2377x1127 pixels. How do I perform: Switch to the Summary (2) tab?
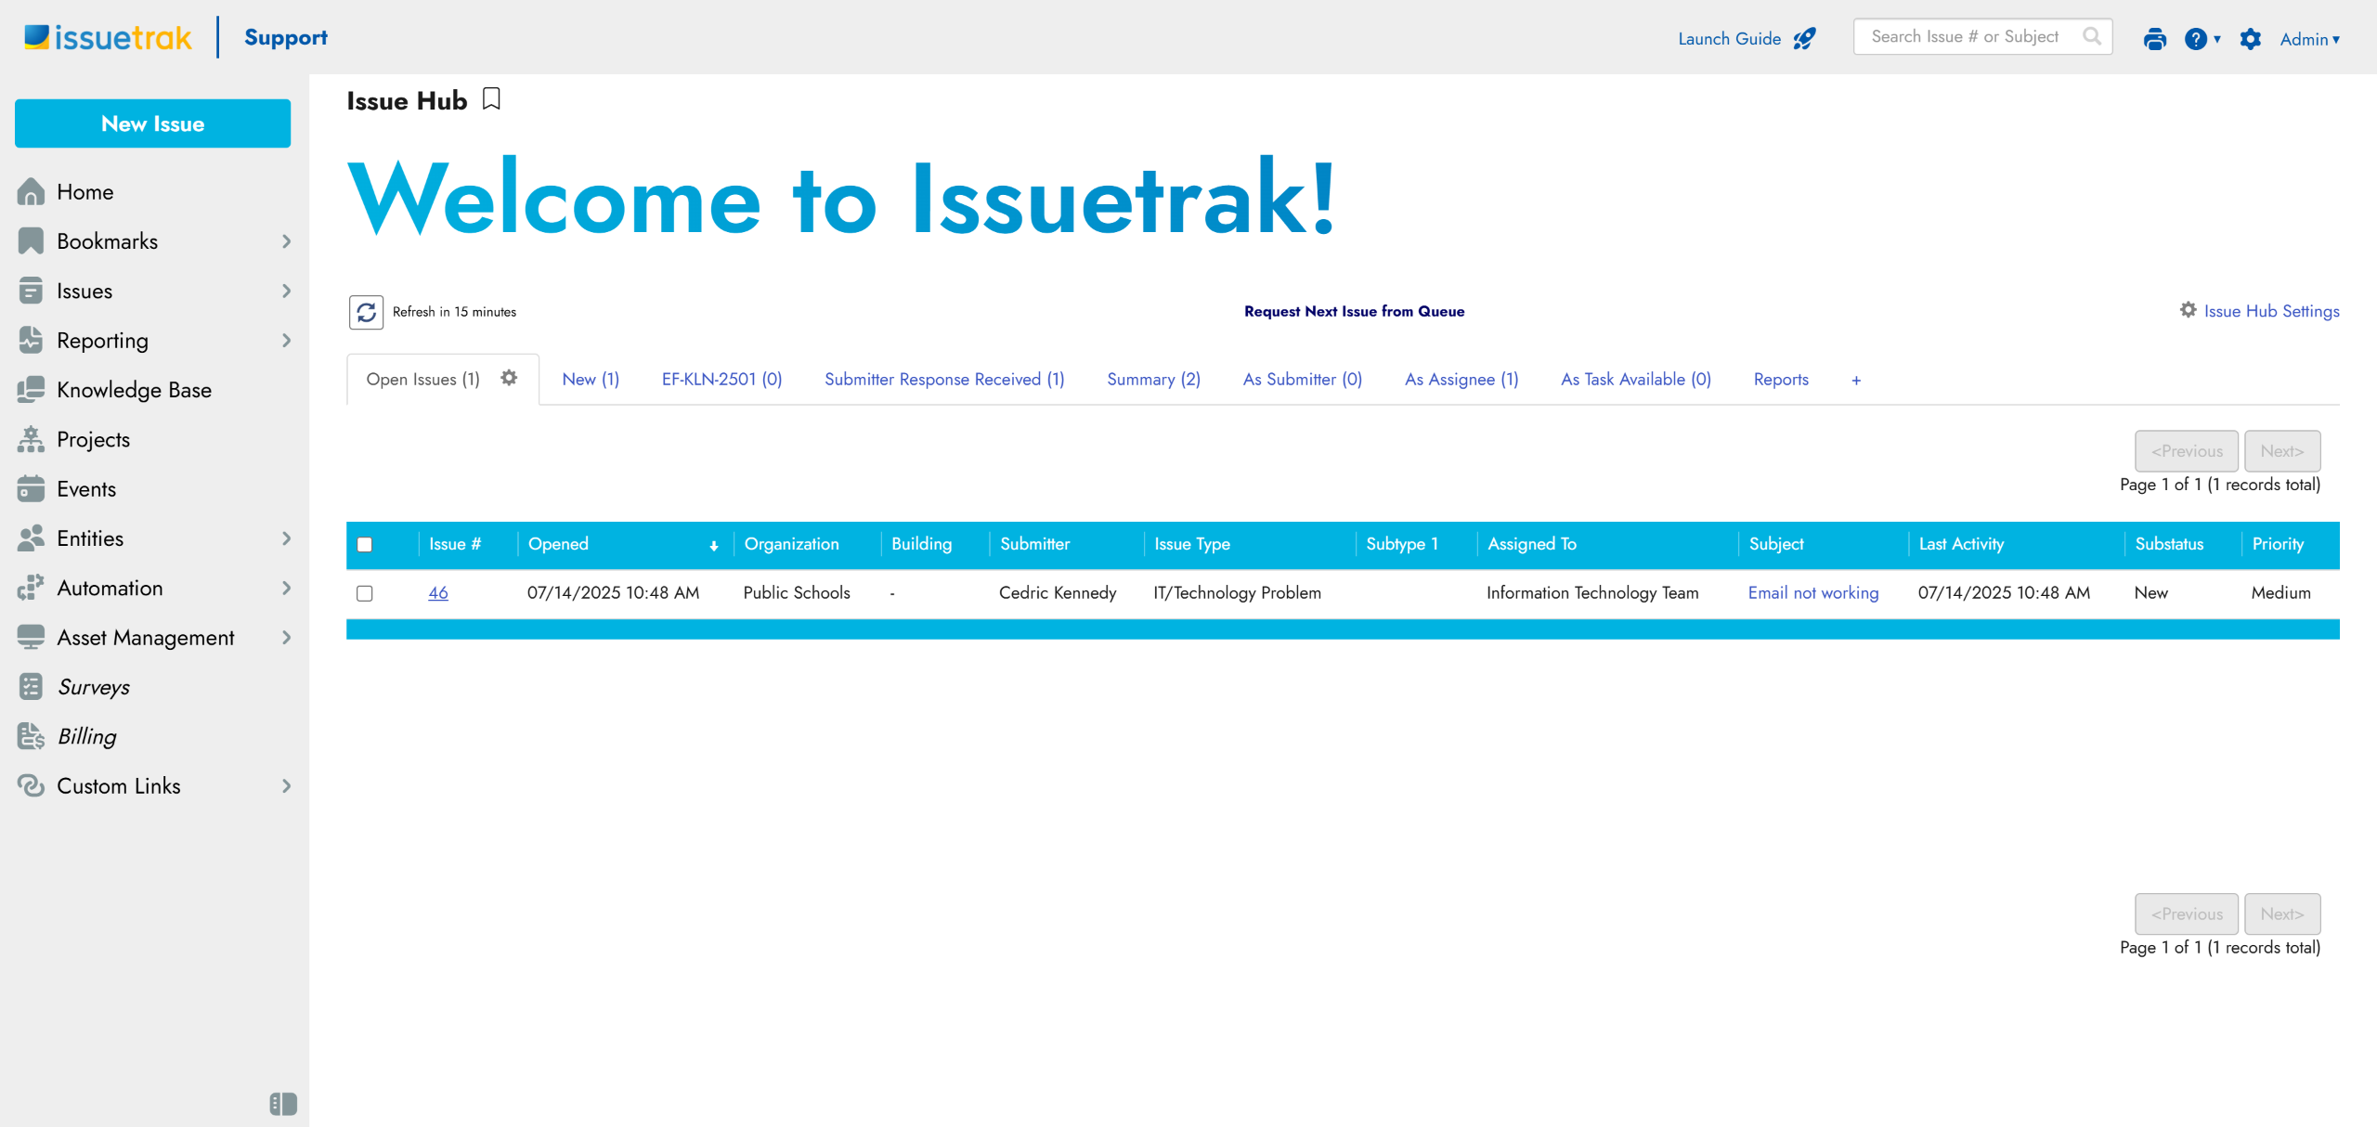(1153, 379)
